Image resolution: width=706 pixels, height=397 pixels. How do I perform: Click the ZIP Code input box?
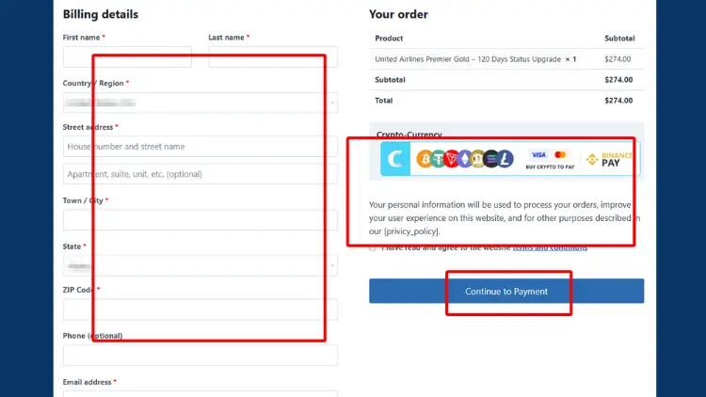(200, 310)
